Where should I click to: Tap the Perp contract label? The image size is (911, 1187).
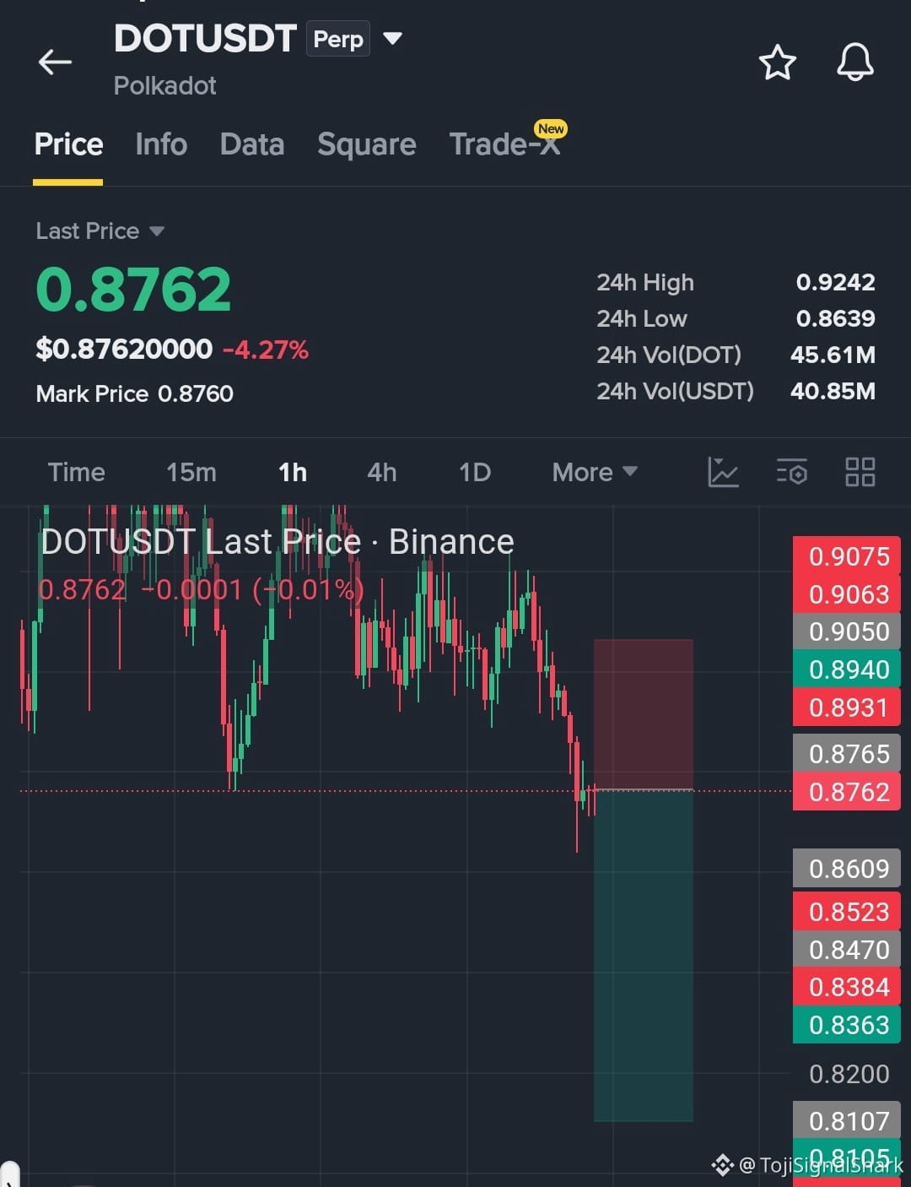pos(338,39)
